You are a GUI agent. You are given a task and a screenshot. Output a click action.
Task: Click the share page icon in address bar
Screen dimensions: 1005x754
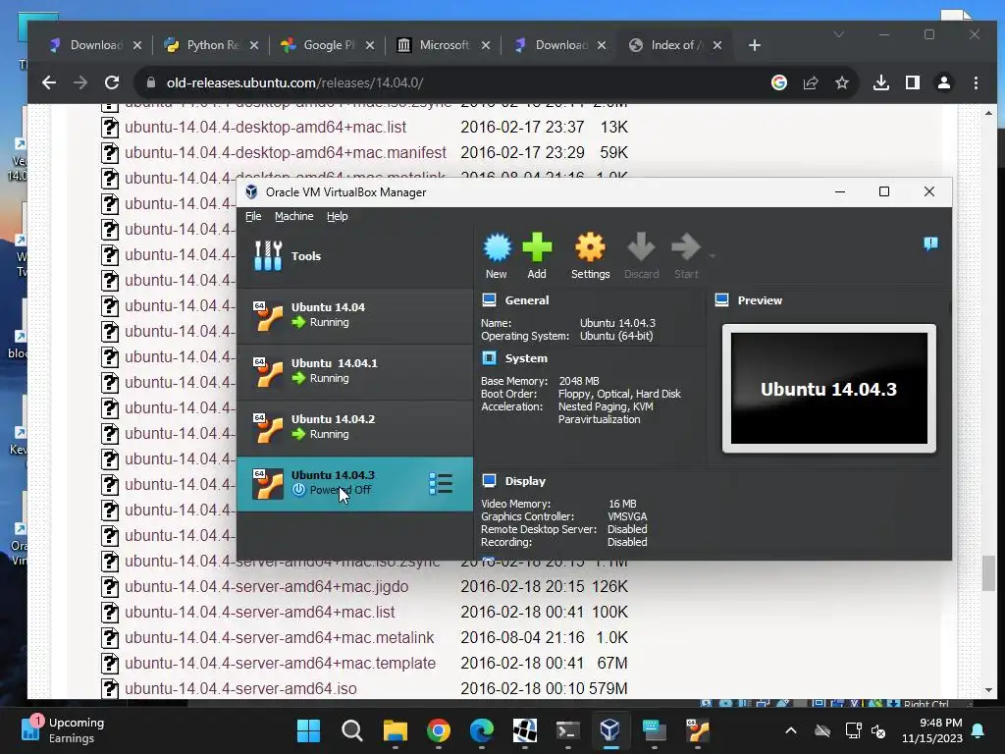pyautogui.click(x=810, y=82)
